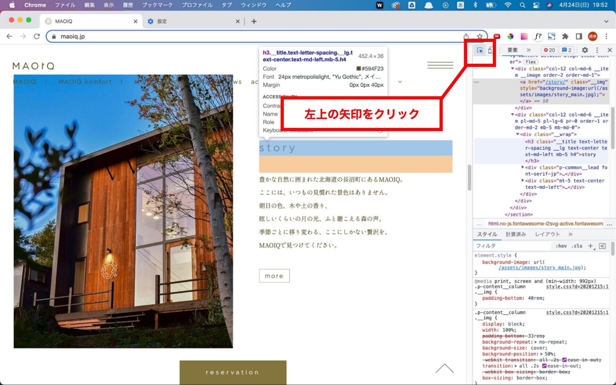
Task: Expand the active transition shorthand triangle
Action: (516, 366)
